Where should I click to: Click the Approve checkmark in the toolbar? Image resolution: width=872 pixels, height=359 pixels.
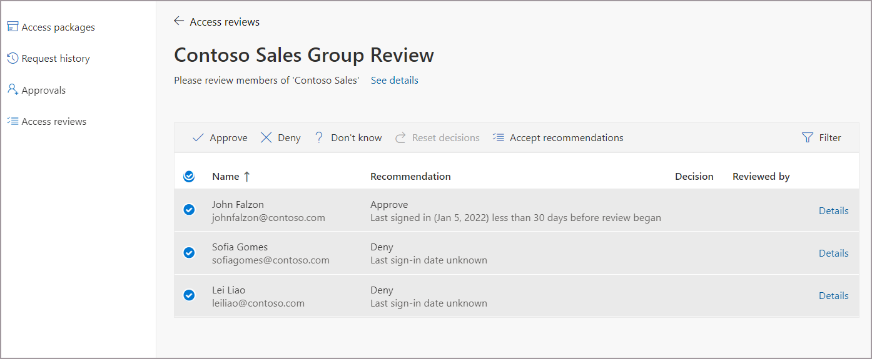click(x=198, y=138)
